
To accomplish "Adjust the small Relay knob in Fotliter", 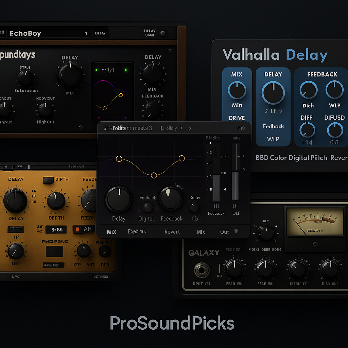I will coord(194,208).
